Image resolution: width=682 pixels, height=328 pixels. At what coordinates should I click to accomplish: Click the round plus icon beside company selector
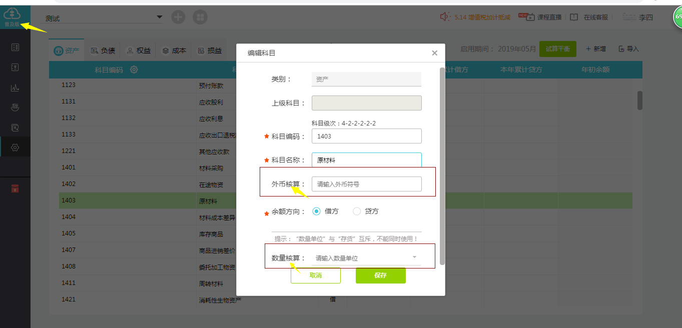(178, 17)
